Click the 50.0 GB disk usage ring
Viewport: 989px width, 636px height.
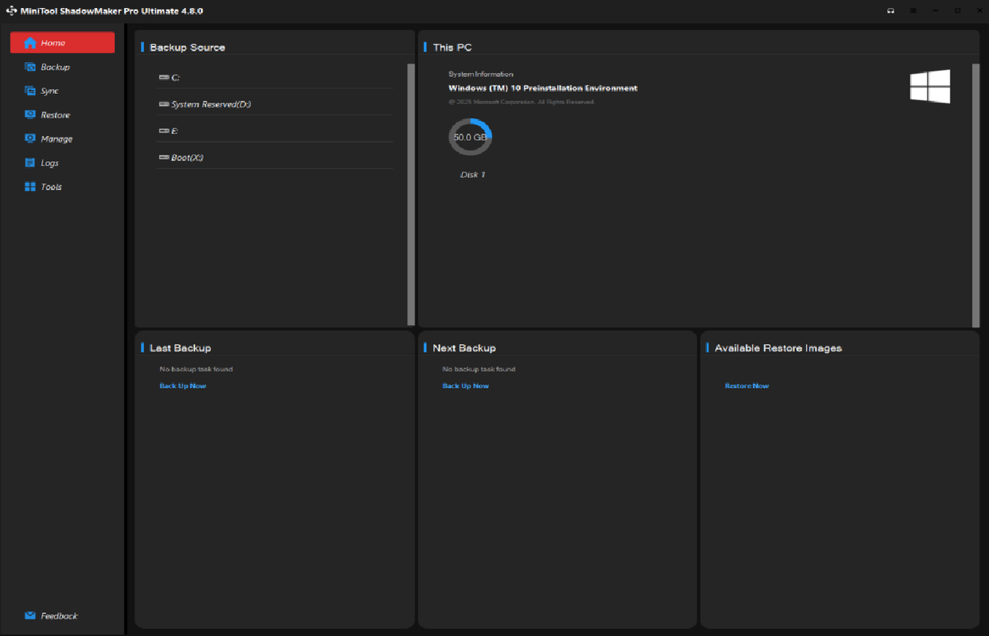point(470,138)
